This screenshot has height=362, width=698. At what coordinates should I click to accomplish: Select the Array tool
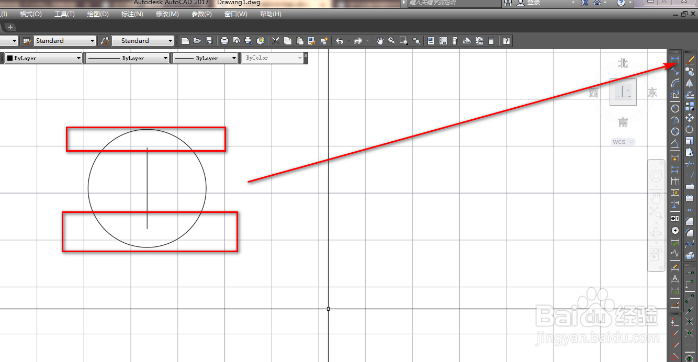pos(689,106)
